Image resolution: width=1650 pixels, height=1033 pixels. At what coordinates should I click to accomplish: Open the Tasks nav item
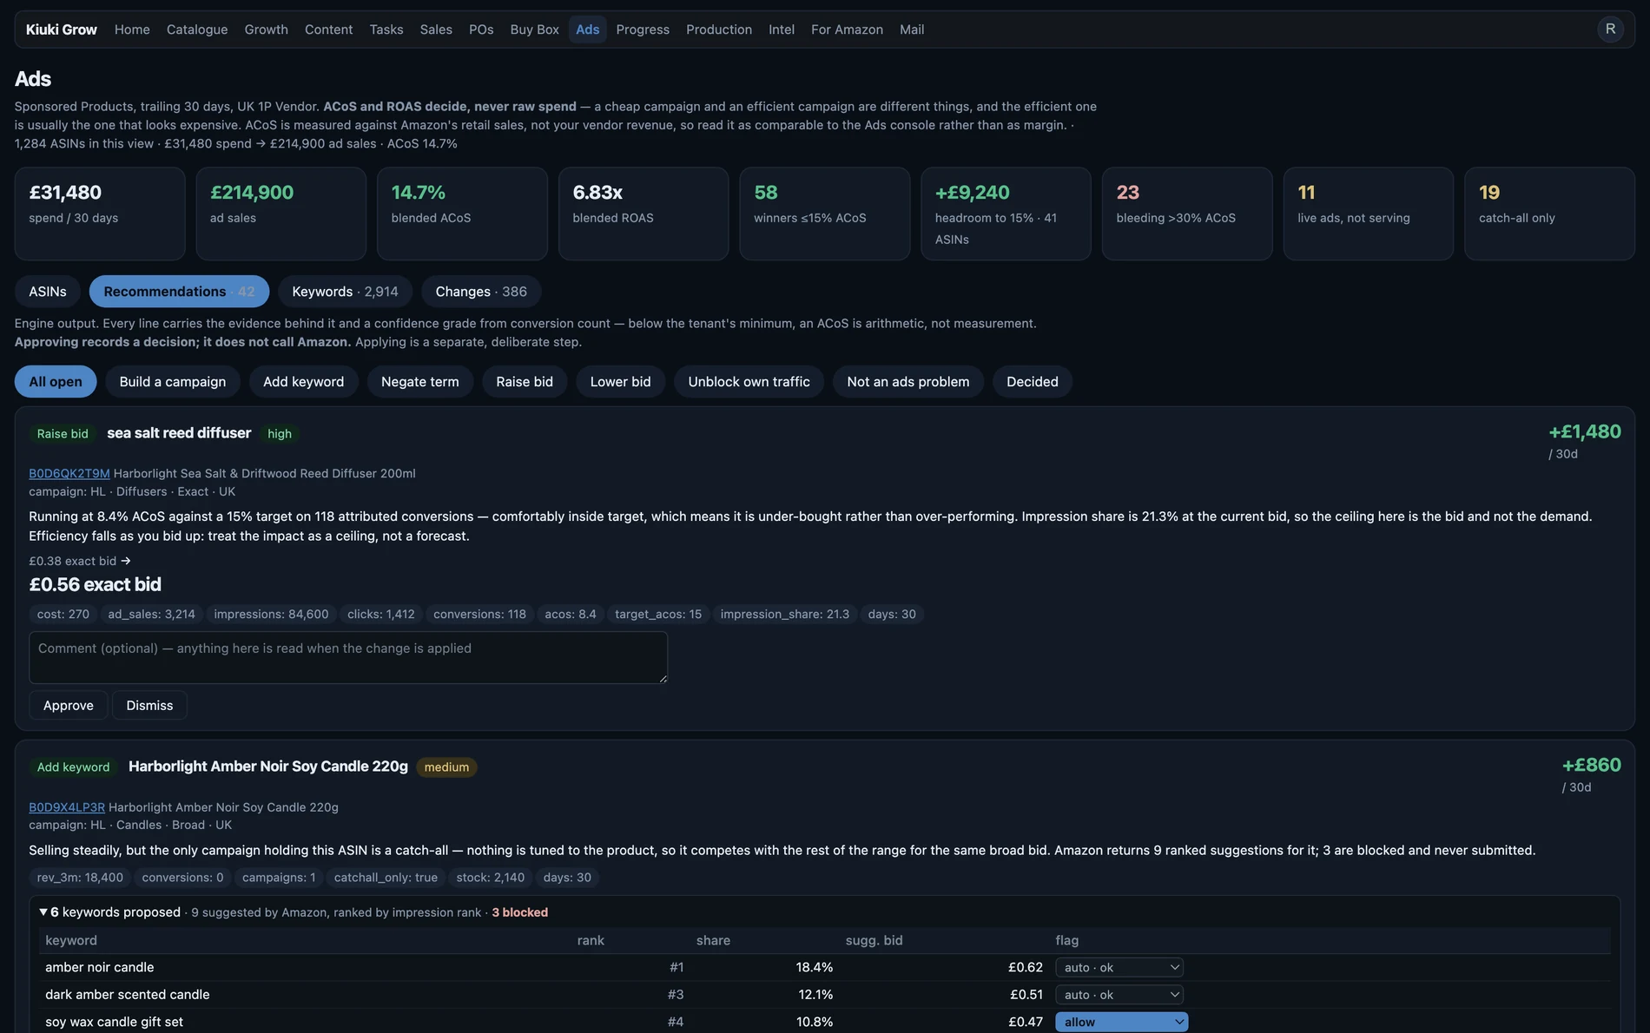click(x=386, y=29)
